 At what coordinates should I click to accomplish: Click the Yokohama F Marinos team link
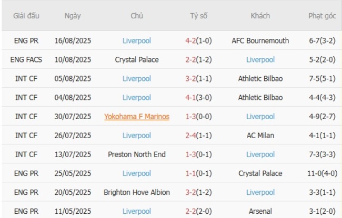pos(137,116)
